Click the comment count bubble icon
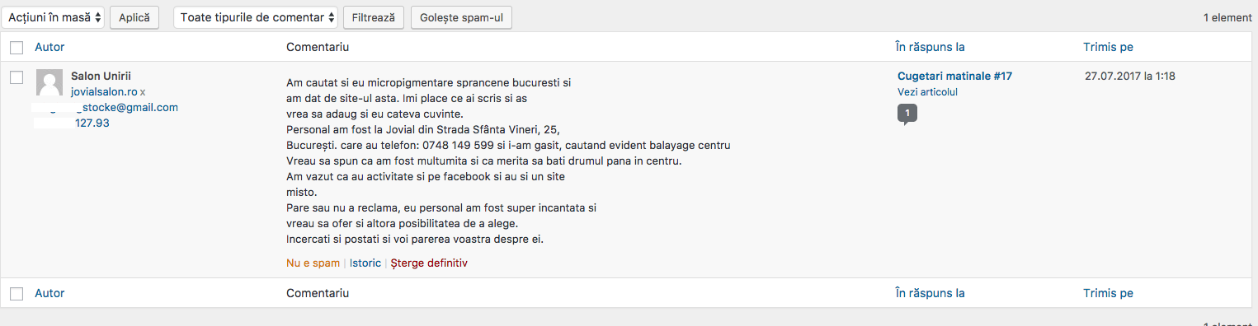This screenshot has width=1258, height=326. pyautogui.click(x=907, y=113)
